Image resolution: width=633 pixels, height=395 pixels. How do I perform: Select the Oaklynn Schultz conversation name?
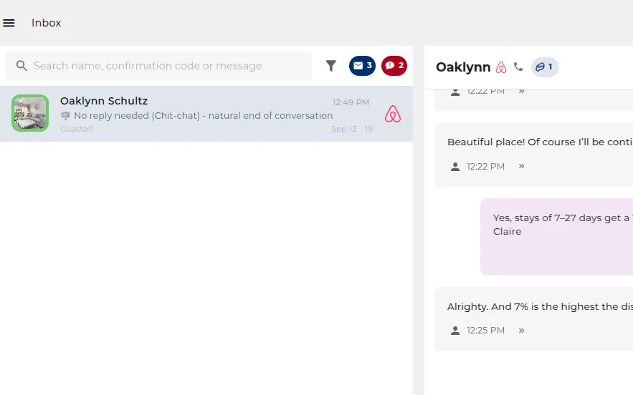pyautogui.click(x=104, y=101)
